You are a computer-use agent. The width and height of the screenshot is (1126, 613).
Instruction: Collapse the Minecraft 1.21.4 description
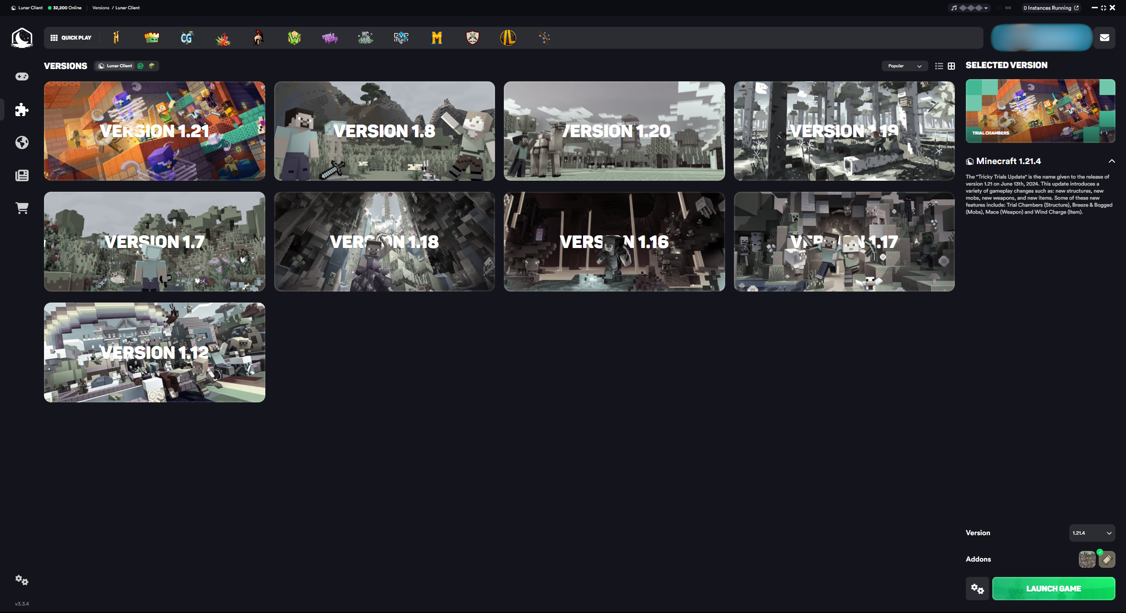pos(1112,161)
